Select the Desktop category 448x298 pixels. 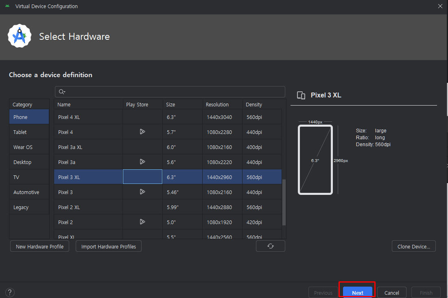point(29,162)
